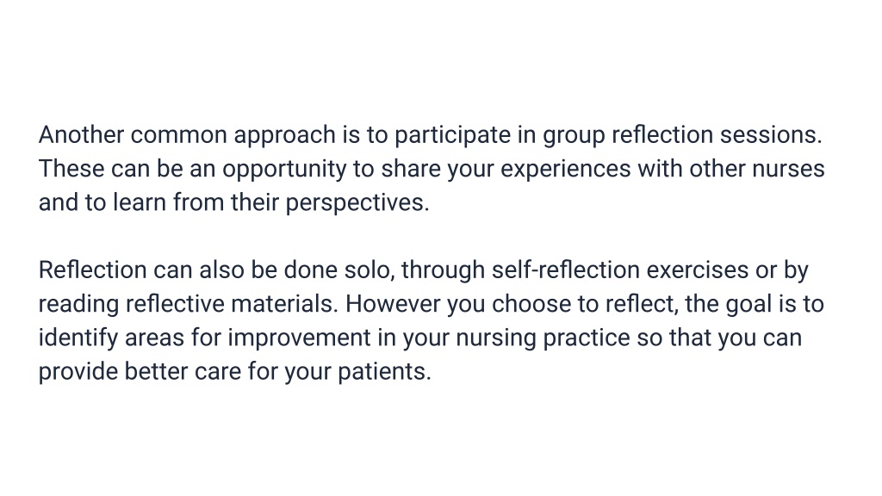Place cursor on the word "experiences"
Screen dimensions: 882x496
point(565,170)
